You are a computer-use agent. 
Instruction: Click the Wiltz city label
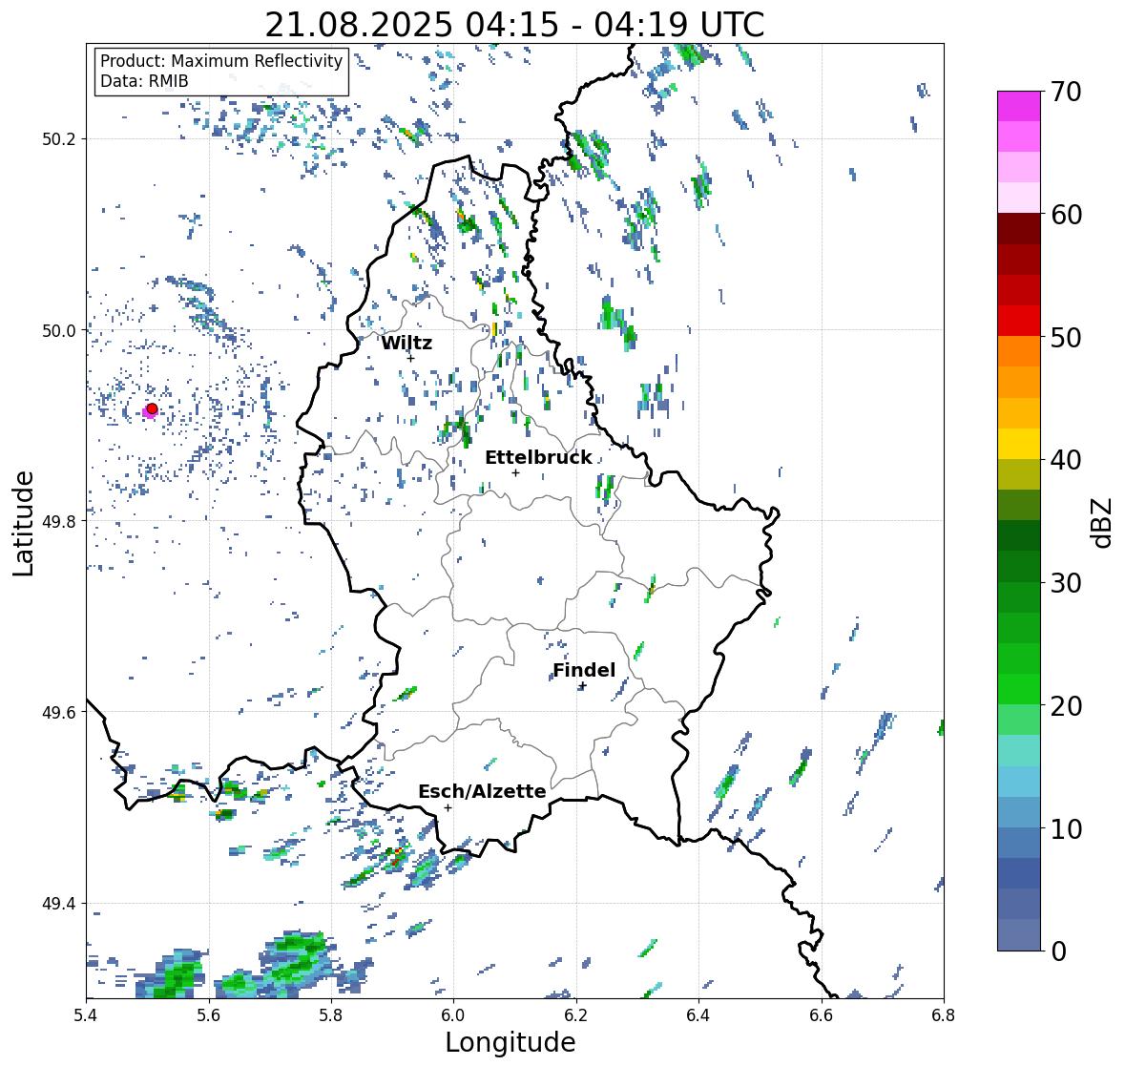tap(406, 343)
